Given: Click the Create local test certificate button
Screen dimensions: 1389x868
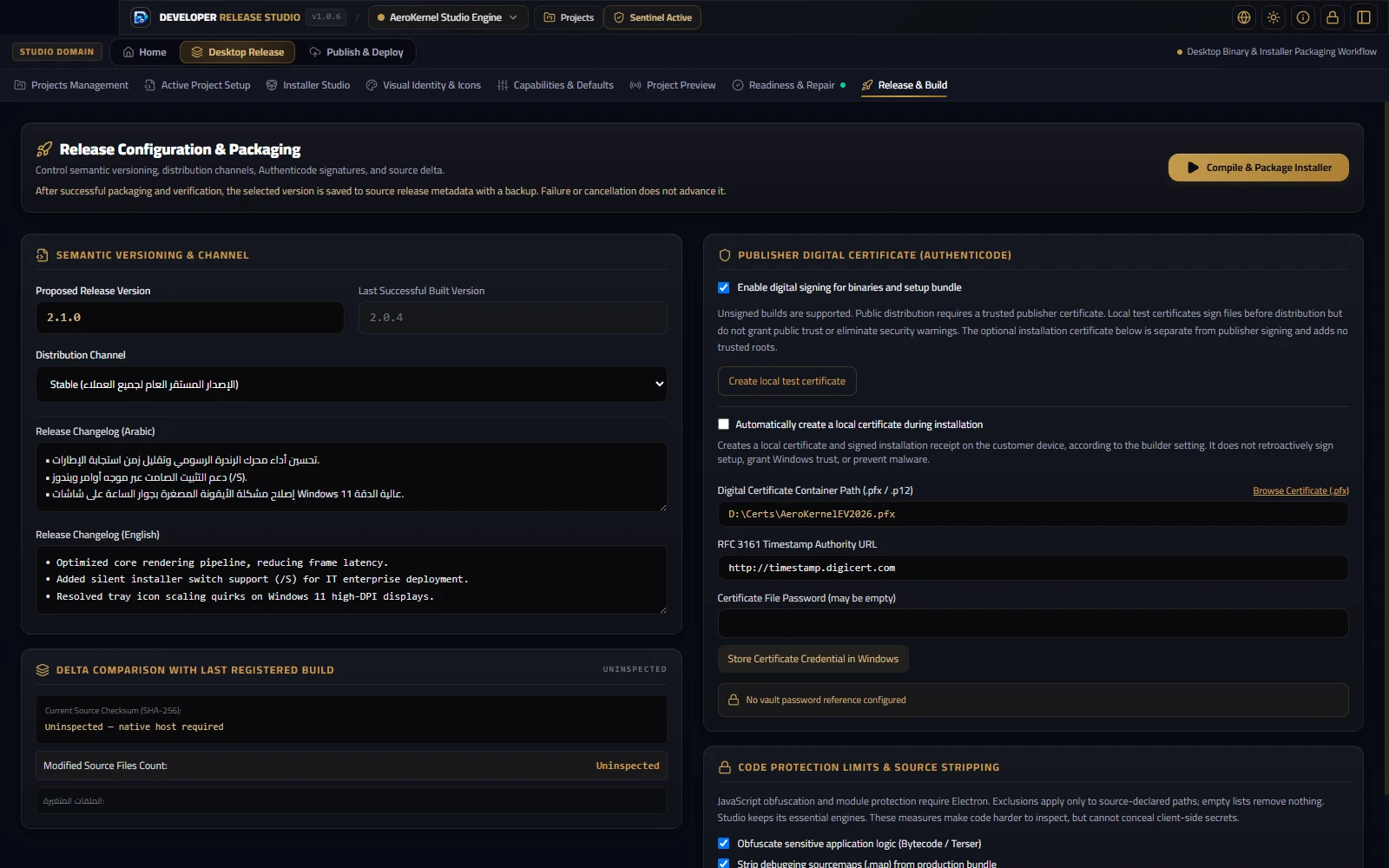Looking at the screenshot, I should [x=787, y=381].
